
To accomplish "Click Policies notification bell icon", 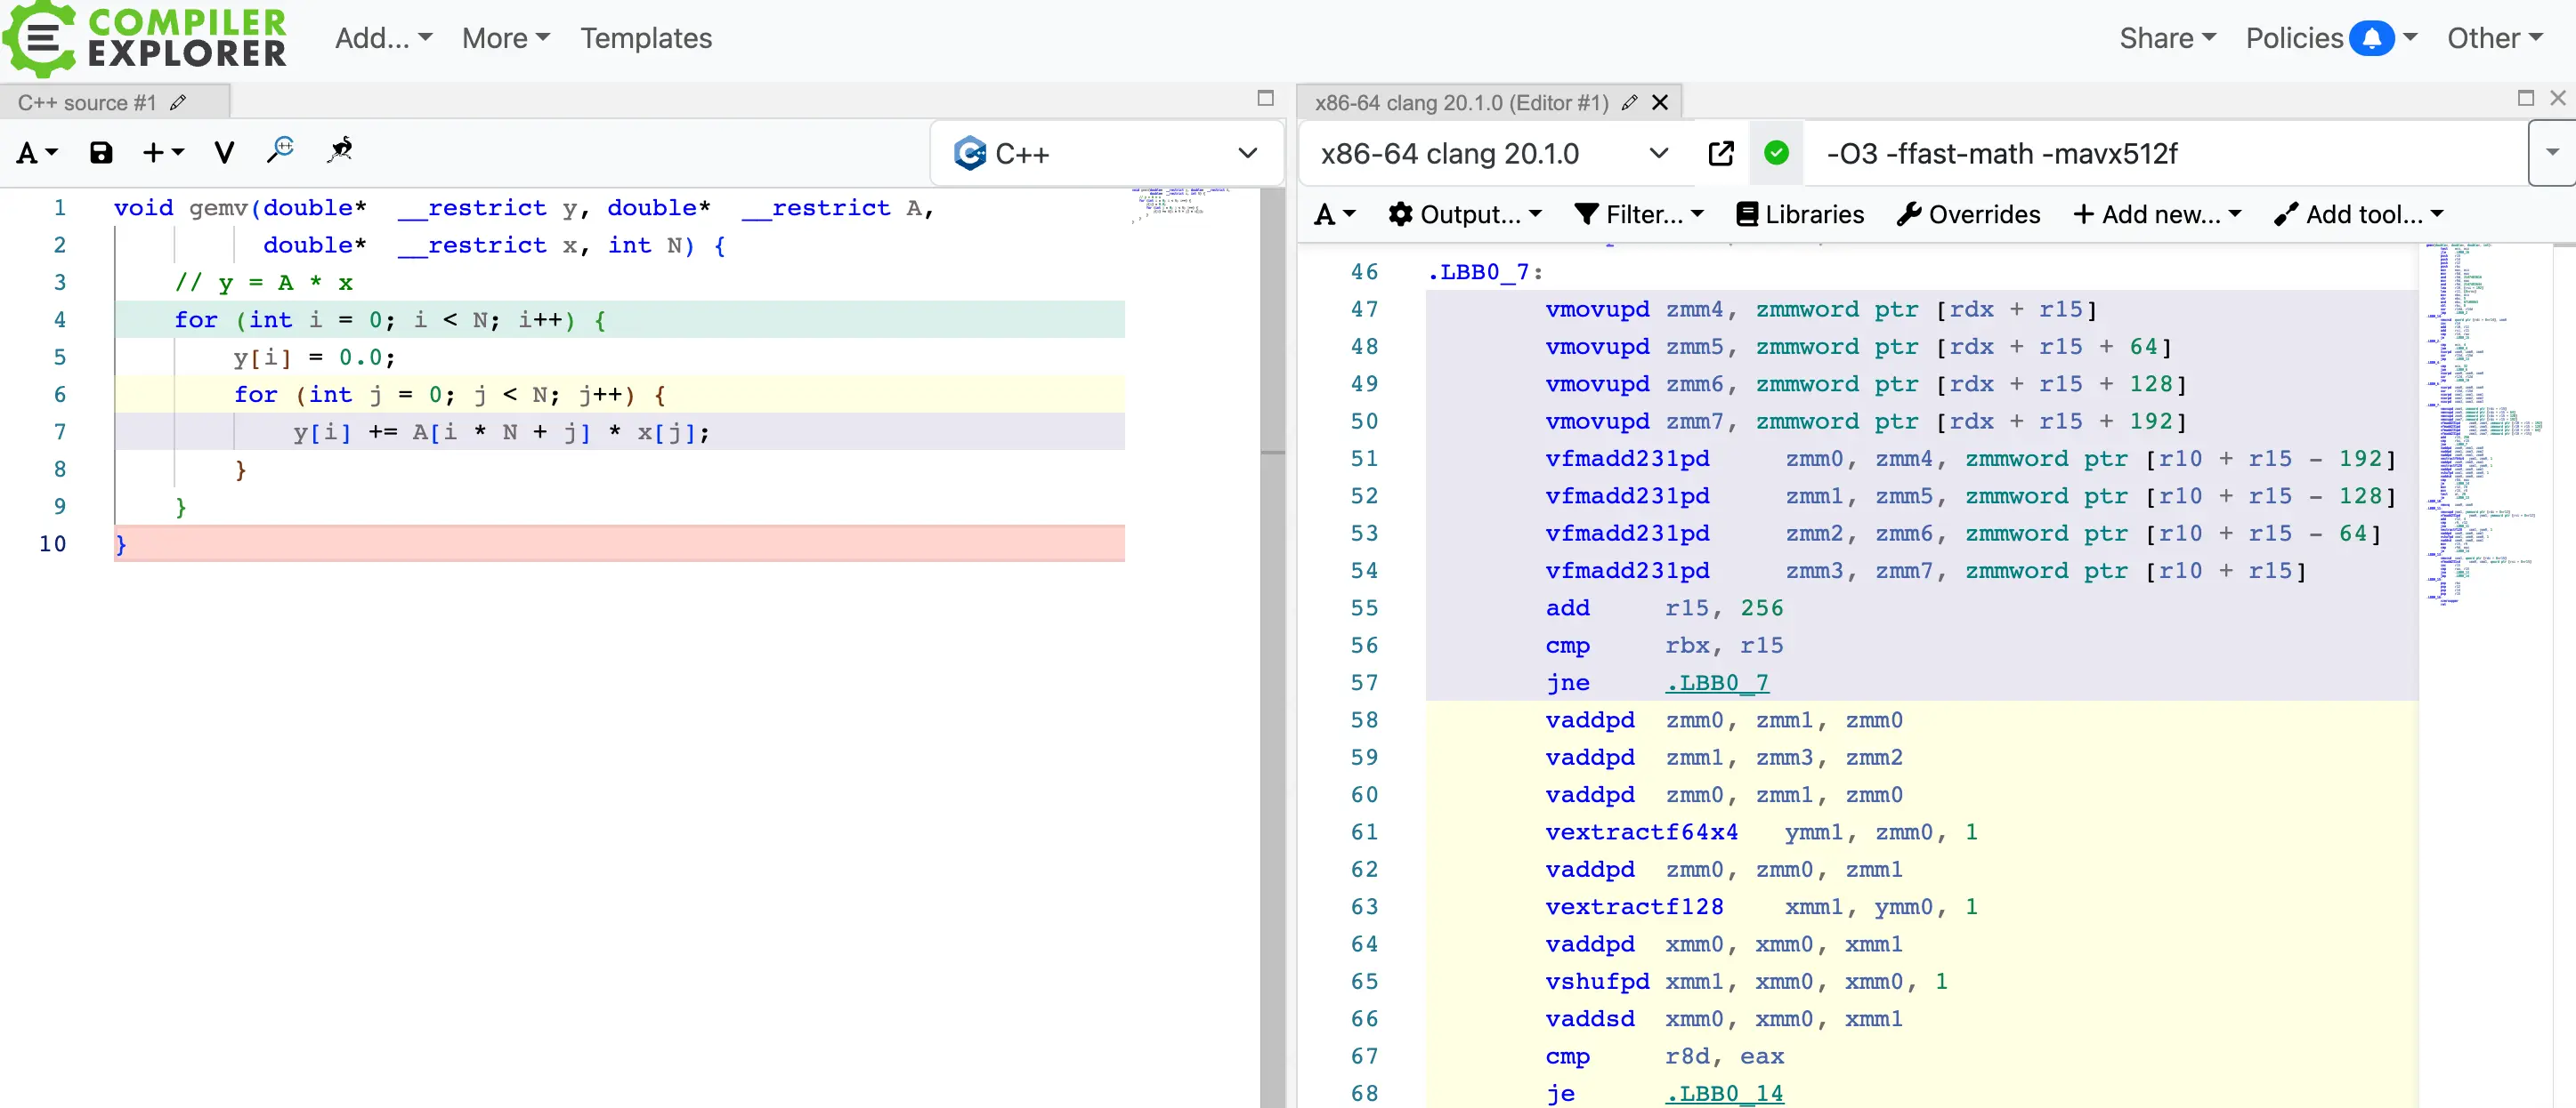I will pos(2371,39).
